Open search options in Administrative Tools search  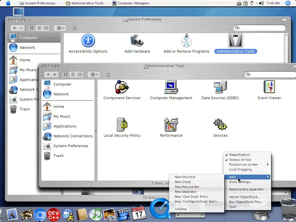[249, 74]
